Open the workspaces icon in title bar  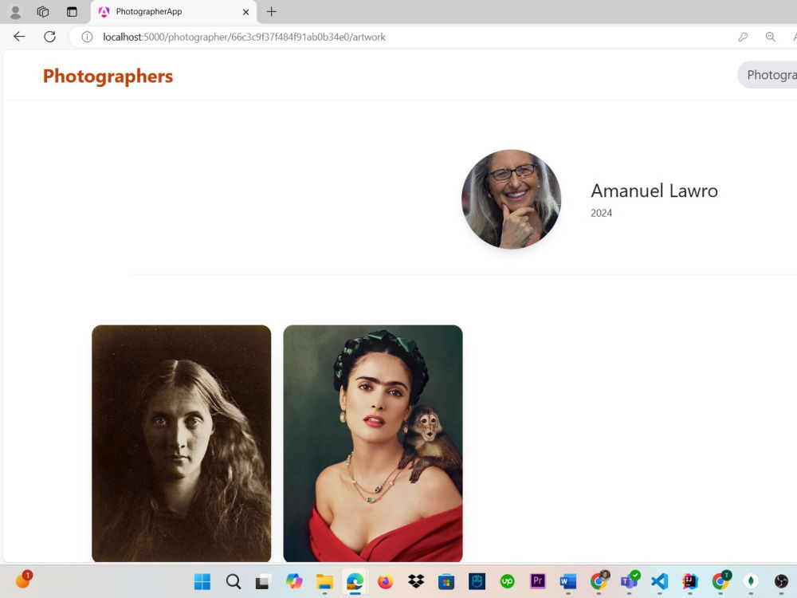[x=43, y=12]
